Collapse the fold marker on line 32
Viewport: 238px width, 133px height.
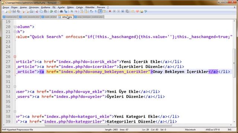15,86
